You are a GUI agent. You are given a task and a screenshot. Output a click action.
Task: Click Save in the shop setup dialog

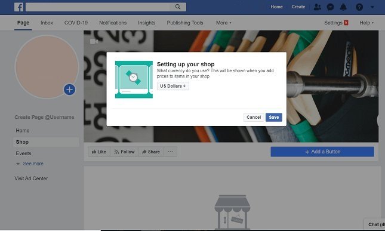274,118
